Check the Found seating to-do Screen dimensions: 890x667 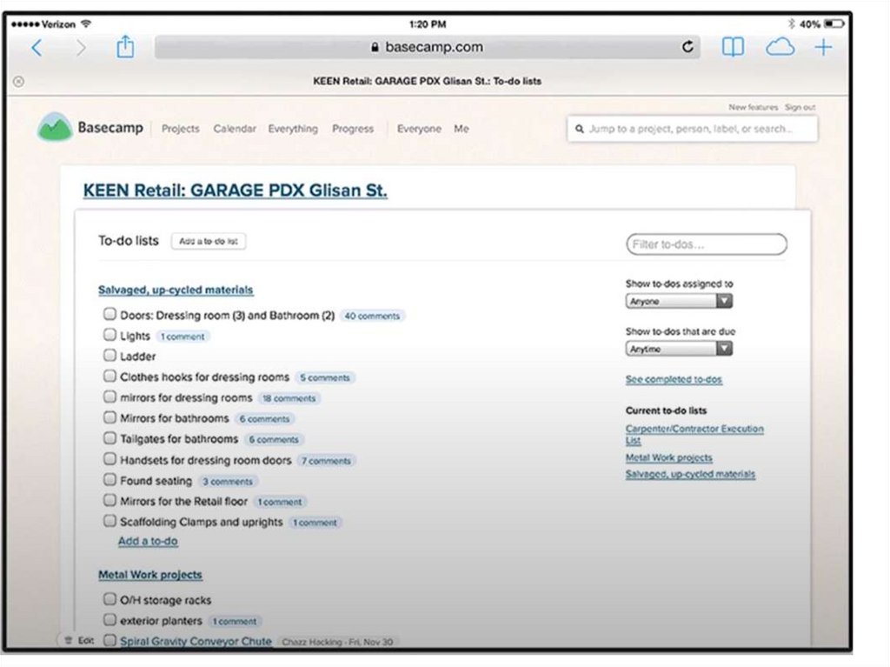[110, 480]
